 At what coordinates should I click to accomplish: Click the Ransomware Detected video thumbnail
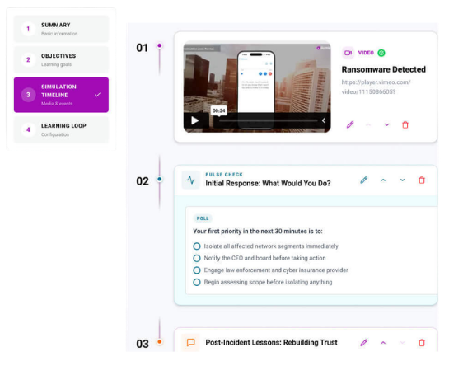click(257, 87)
